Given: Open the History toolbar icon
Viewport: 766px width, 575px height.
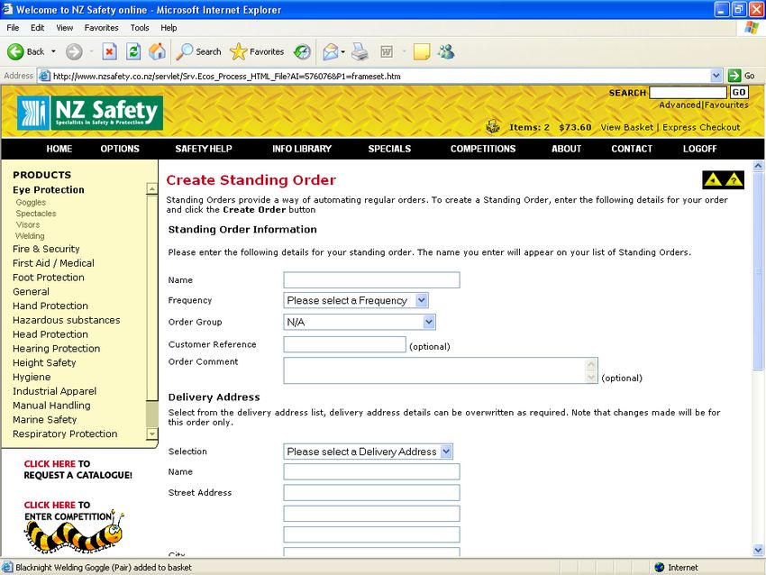Looking at the screenshot, I should coord(303,51).
